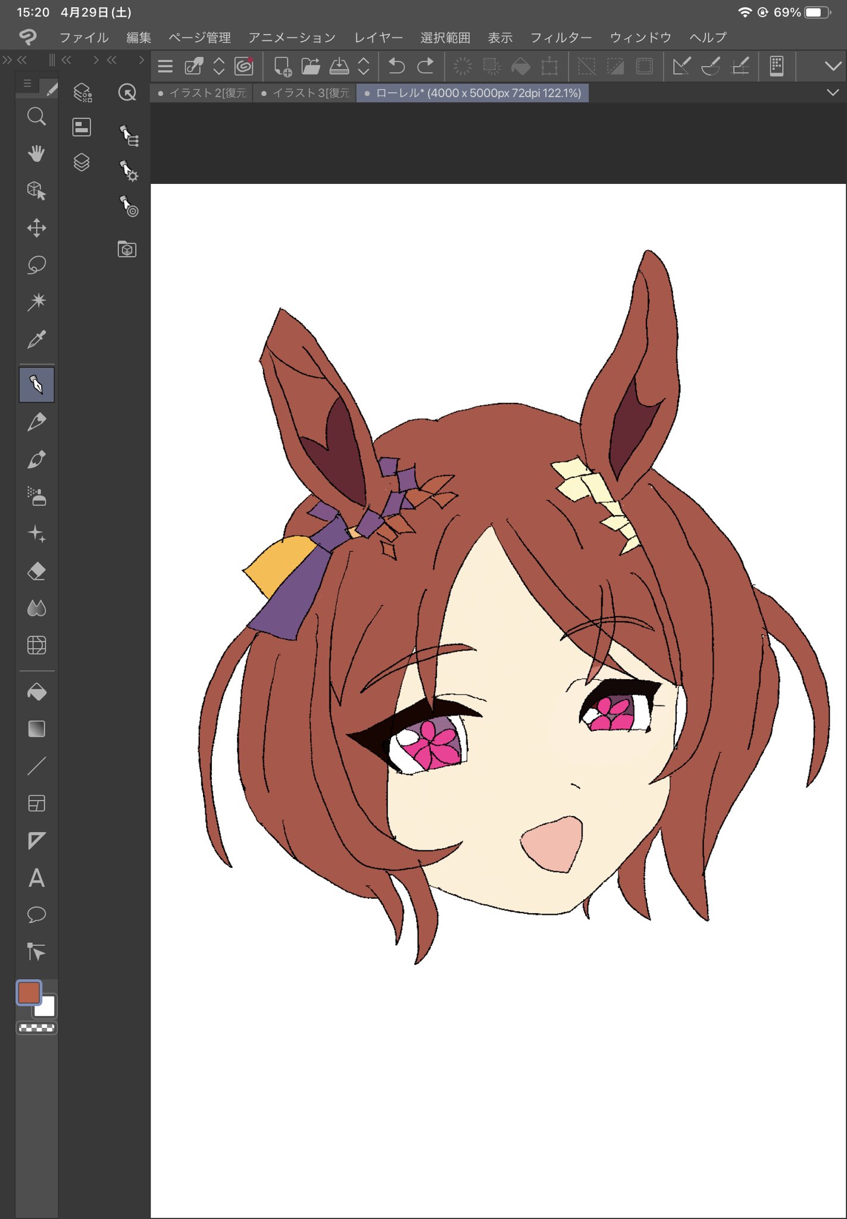This screenshot has width=847, height=1219.
Task: Open the Sub Tool palette icon
Action: [129, 135]
